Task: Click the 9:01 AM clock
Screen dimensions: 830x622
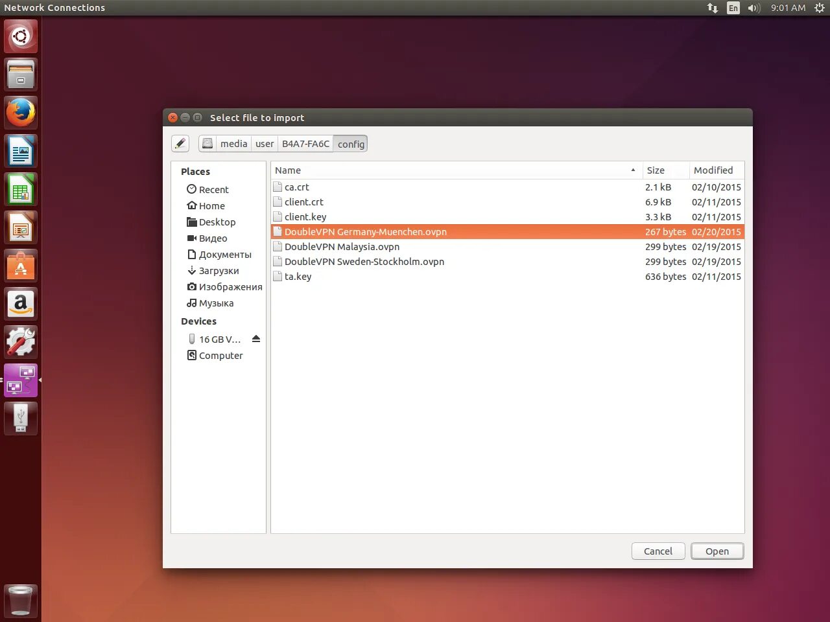Action: 788,8
